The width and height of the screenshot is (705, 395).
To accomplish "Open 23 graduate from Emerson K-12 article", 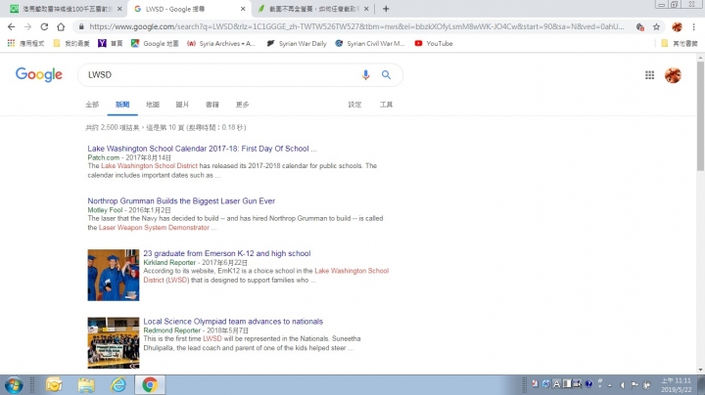I will pos(227,253).
